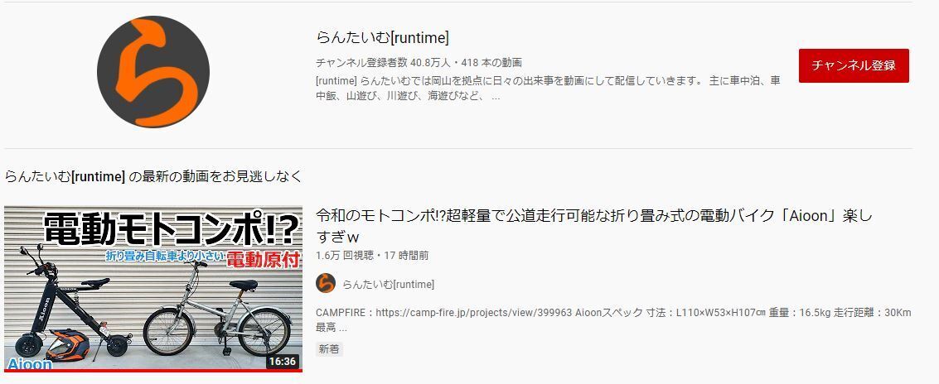The image size is (939, 384).
Task: Open the 電動モトコンポ video thumbnail
Action: click(x=153, y=289)
